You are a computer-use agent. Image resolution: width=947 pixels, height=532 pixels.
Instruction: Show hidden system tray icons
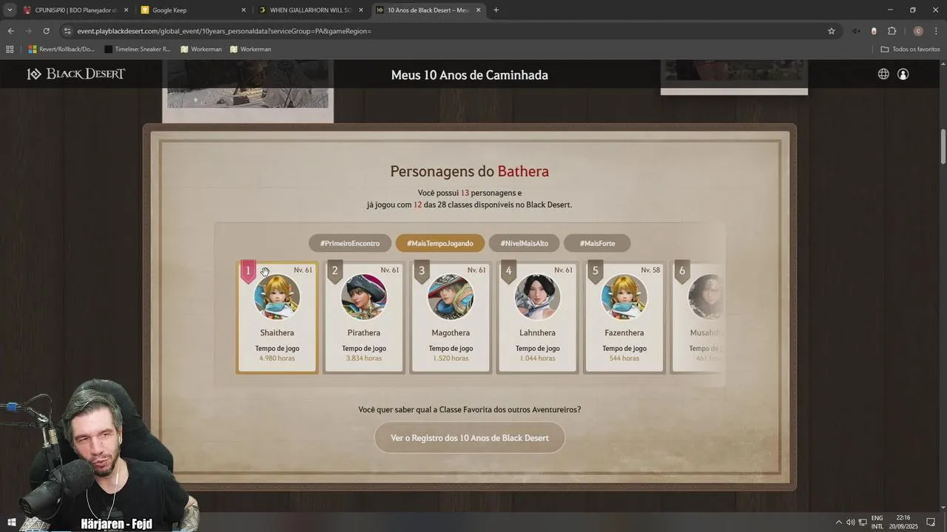point(838,522)
